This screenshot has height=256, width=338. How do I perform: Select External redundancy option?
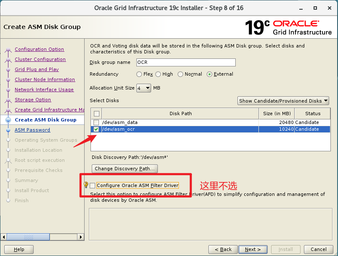click(209, 74)
